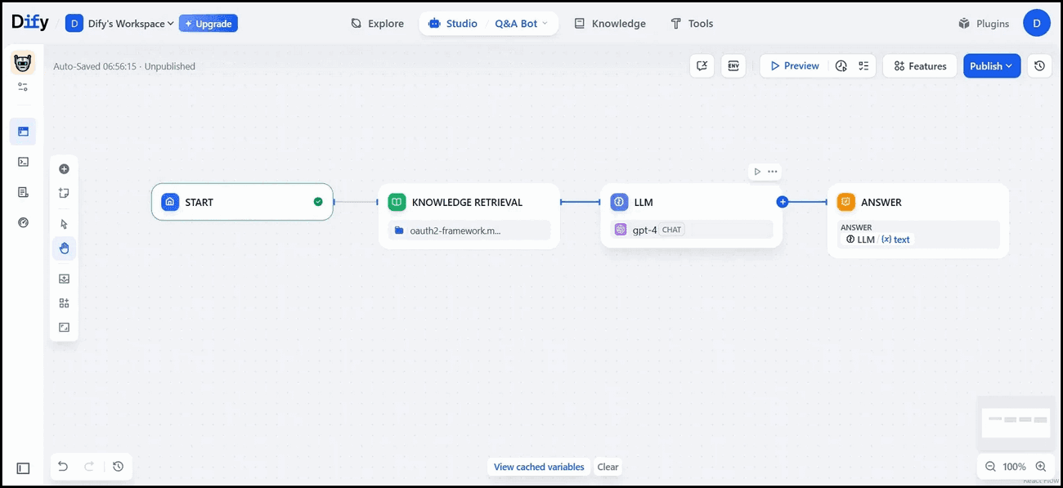Open the Plugins page
Screen dimensions: 1063x488
984,24
